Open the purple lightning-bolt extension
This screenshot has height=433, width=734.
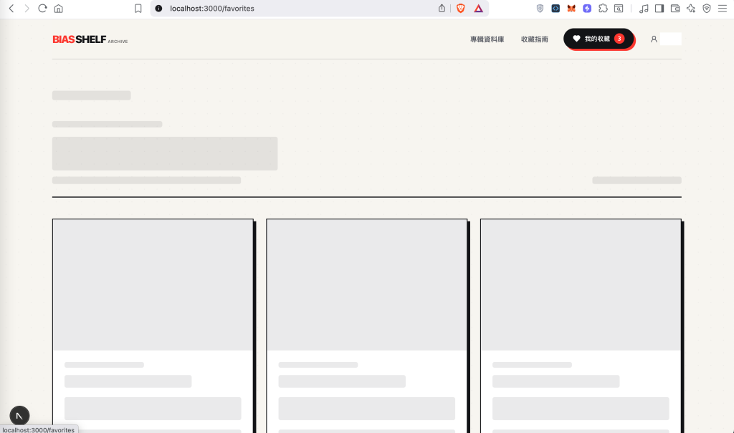pyautogui.click(x=587, y=9)
